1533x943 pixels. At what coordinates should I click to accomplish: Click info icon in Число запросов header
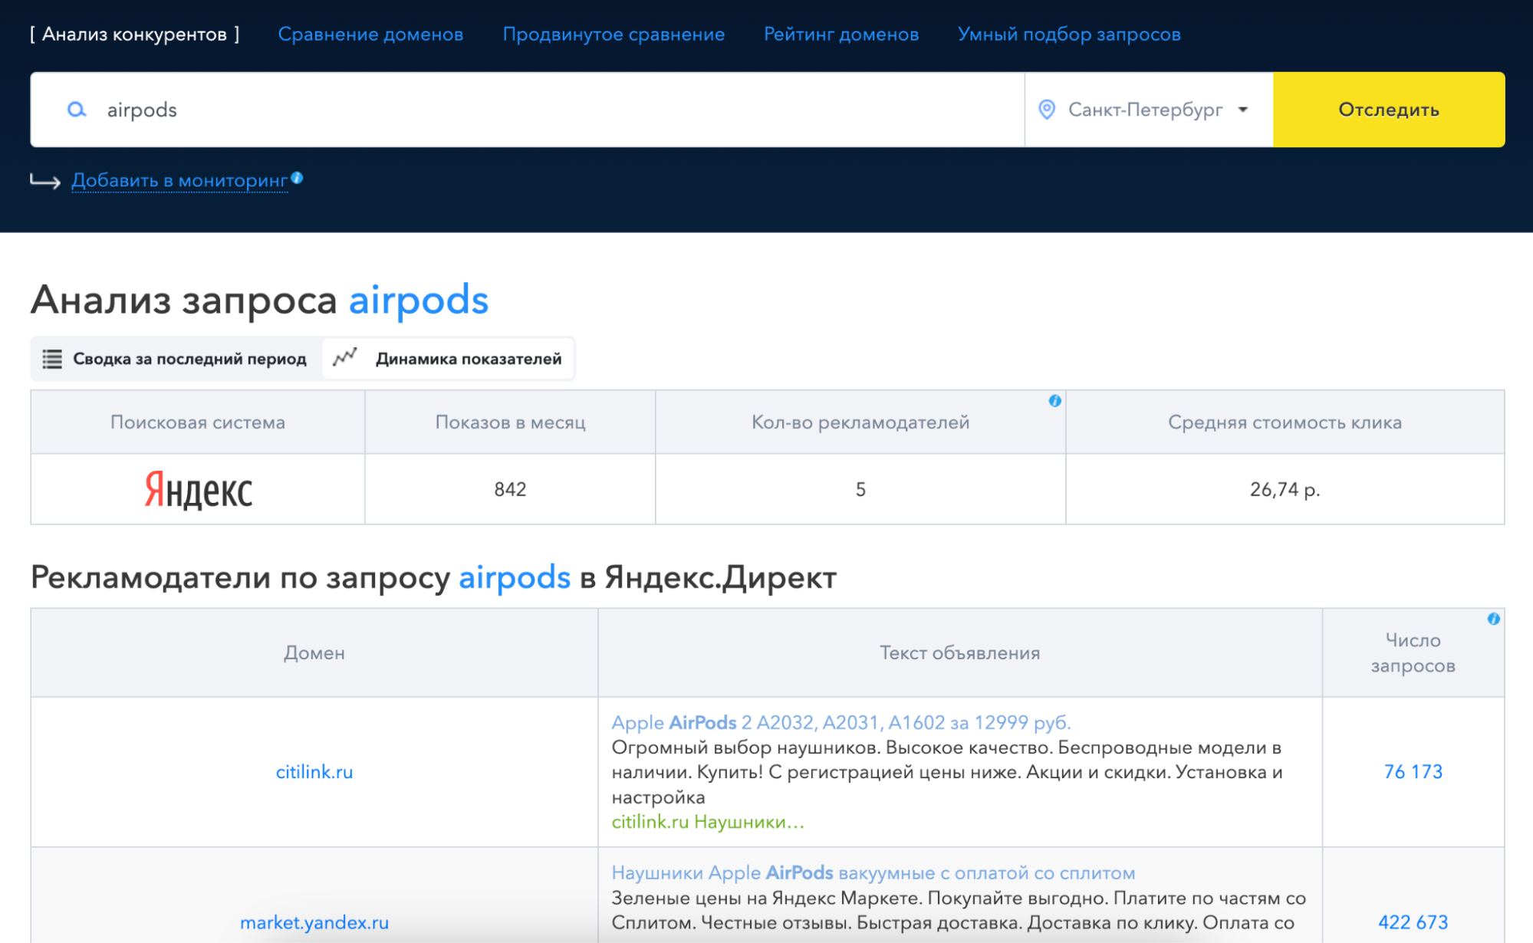[1494, 619]
